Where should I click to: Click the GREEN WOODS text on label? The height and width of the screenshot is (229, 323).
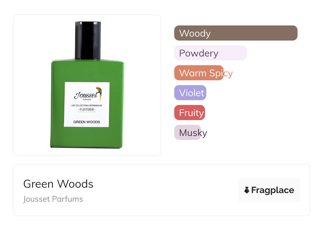[87, 122]
